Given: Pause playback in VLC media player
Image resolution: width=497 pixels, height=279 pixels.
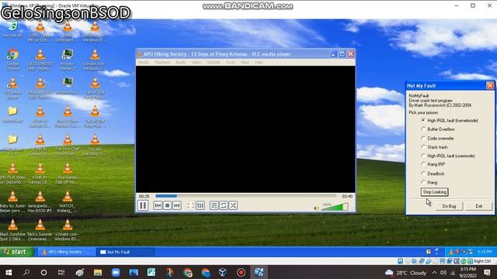Looking at the screenshot, I should click(143, 205).
